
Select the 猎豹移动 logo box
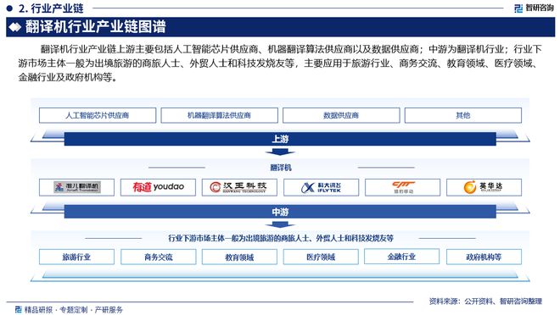point(402,187)
